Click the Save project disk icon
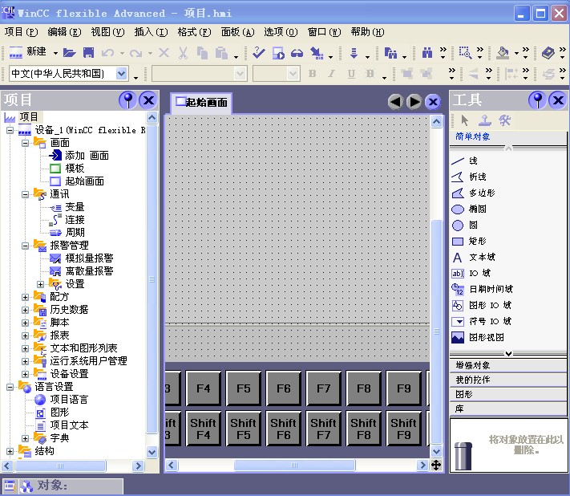570x496 pixels. coord(88,53)
